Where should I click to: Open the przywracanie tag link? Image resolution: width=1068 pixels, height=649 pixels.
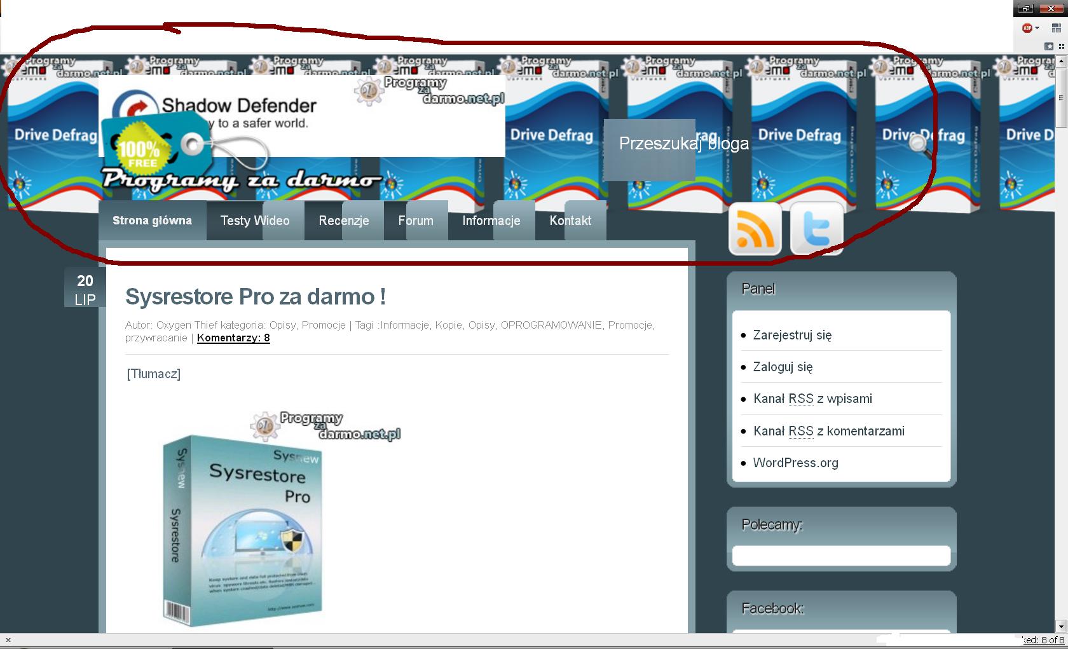156,338
